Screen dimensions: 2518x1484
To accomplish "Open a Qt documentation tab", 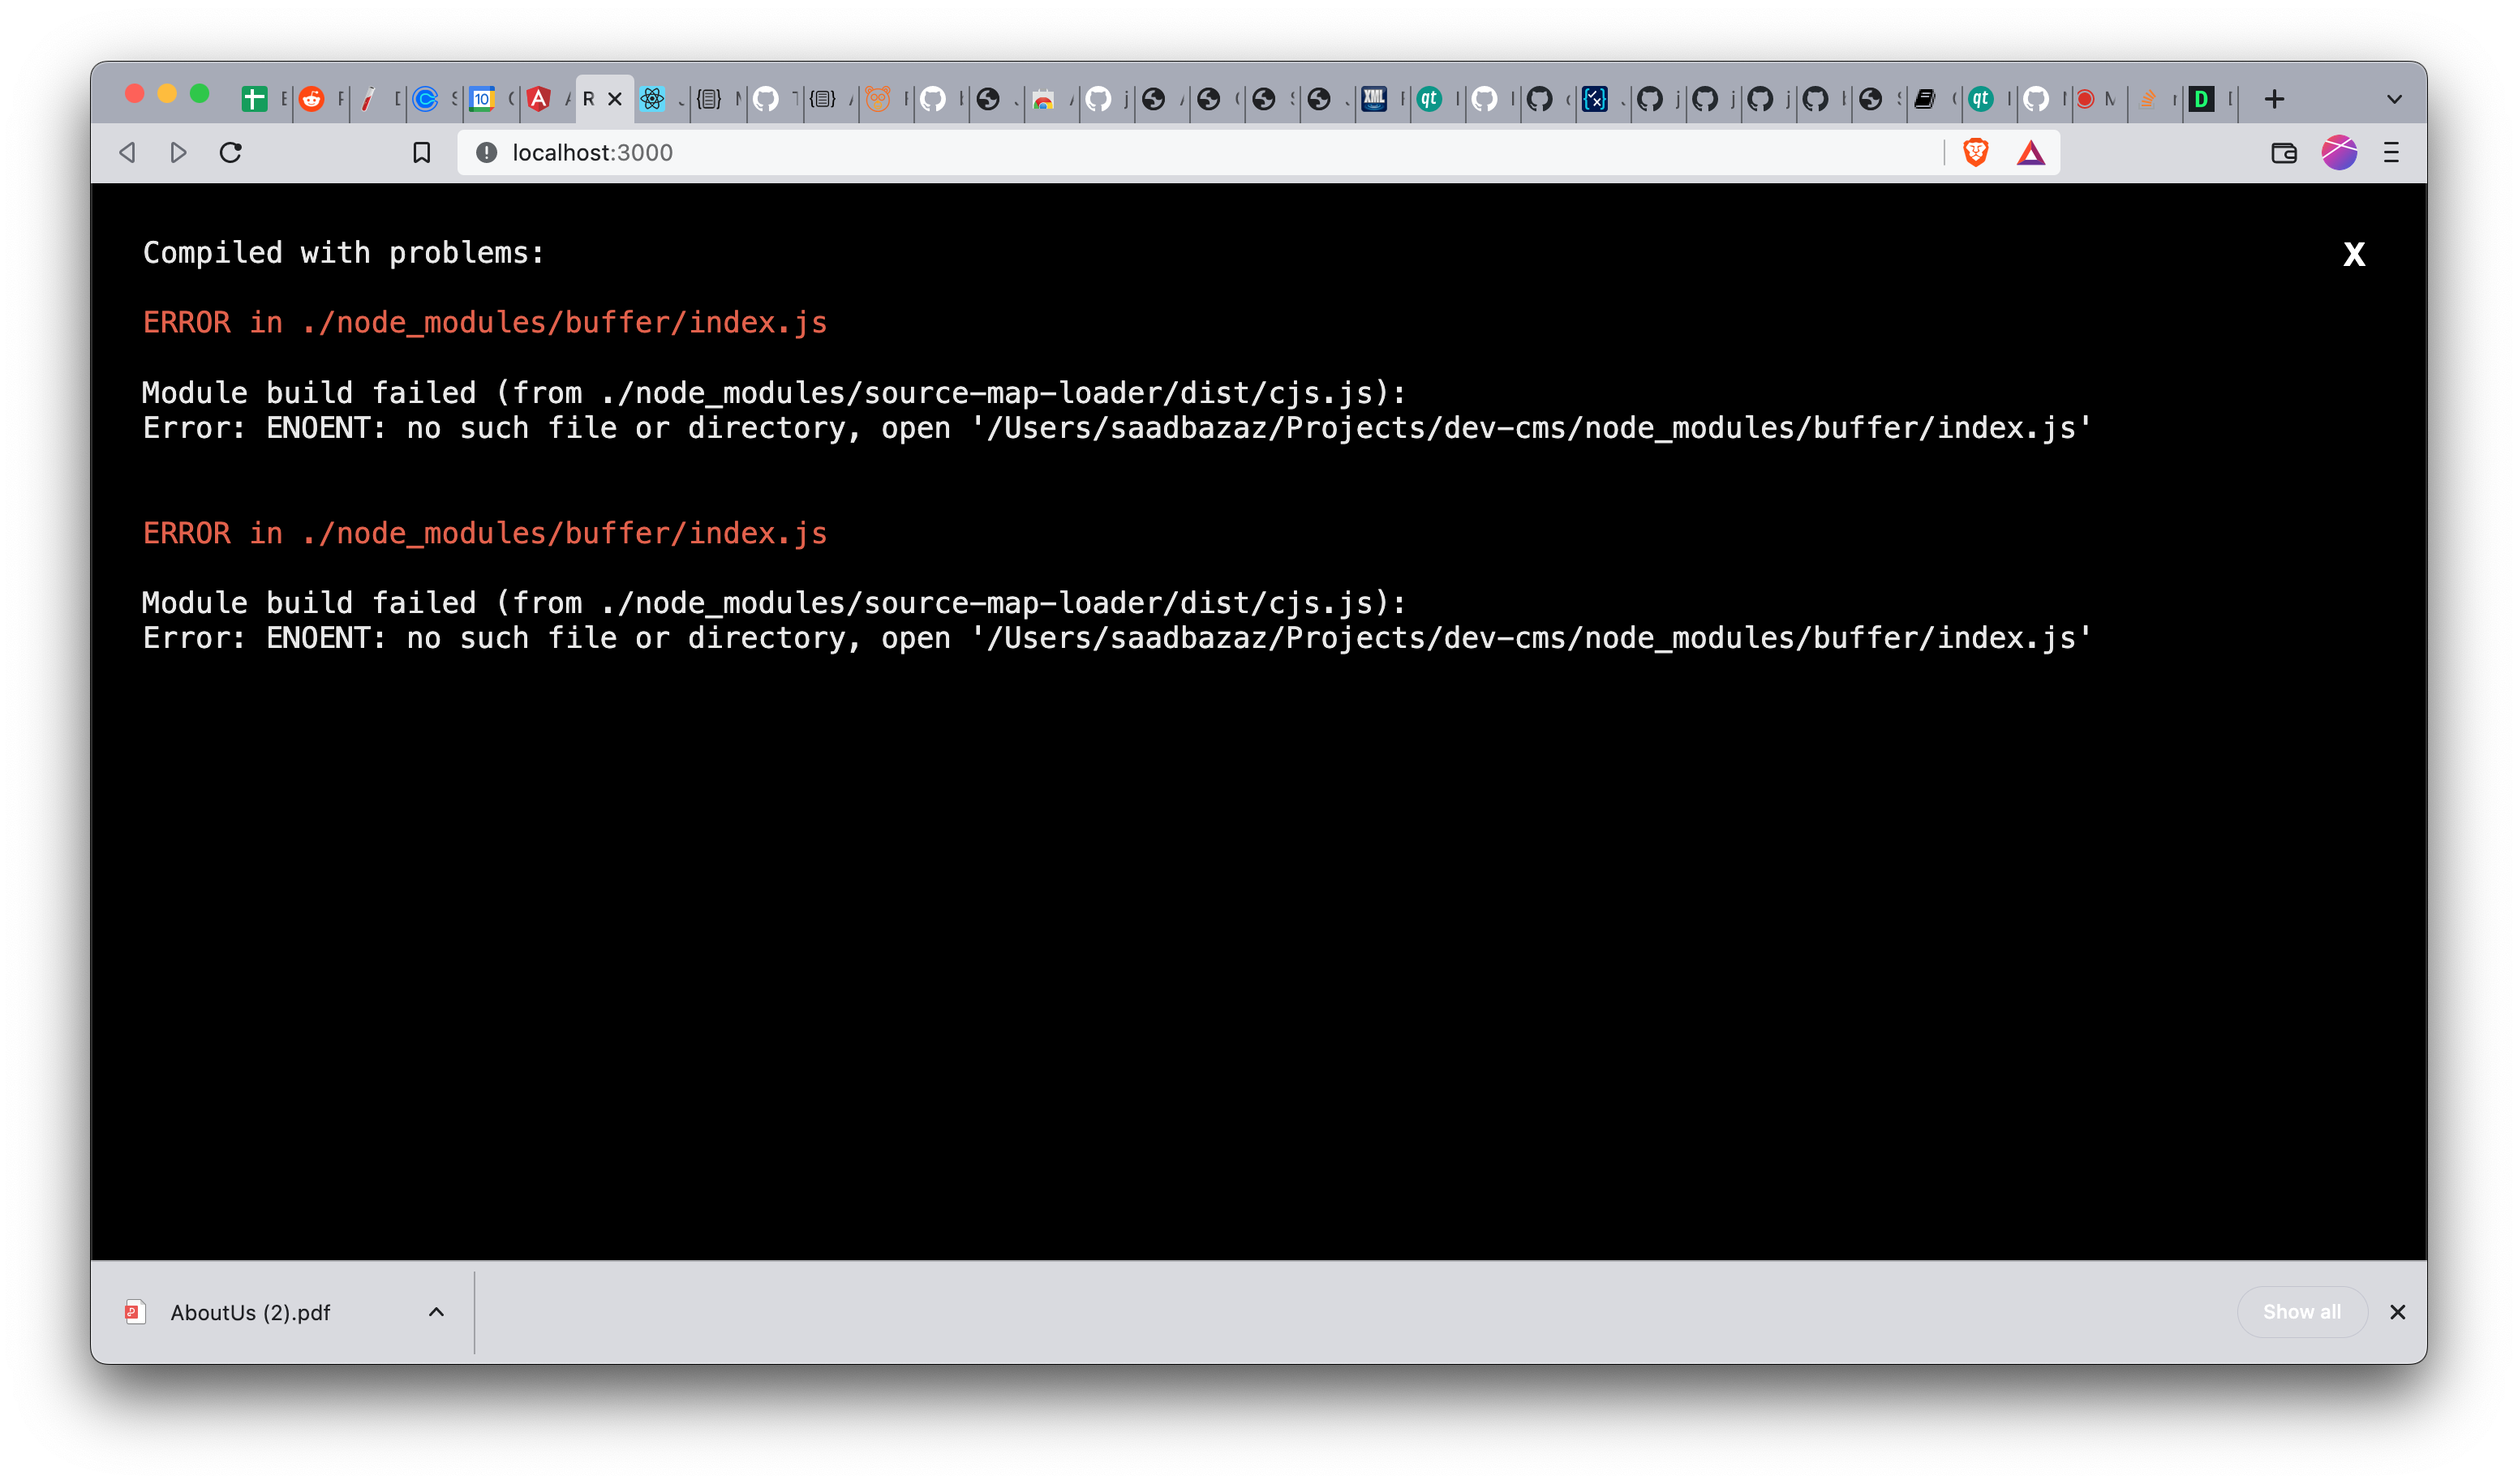I will (1430, 98).
